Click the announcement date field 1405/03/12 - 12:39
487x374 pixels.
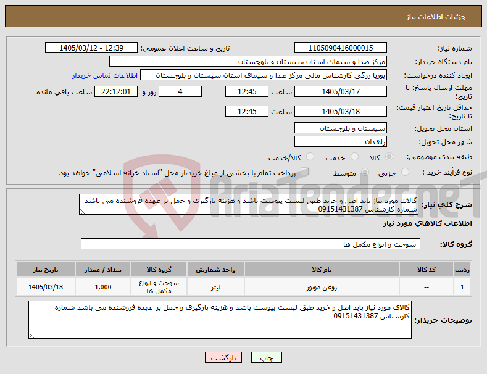(91, 48)
